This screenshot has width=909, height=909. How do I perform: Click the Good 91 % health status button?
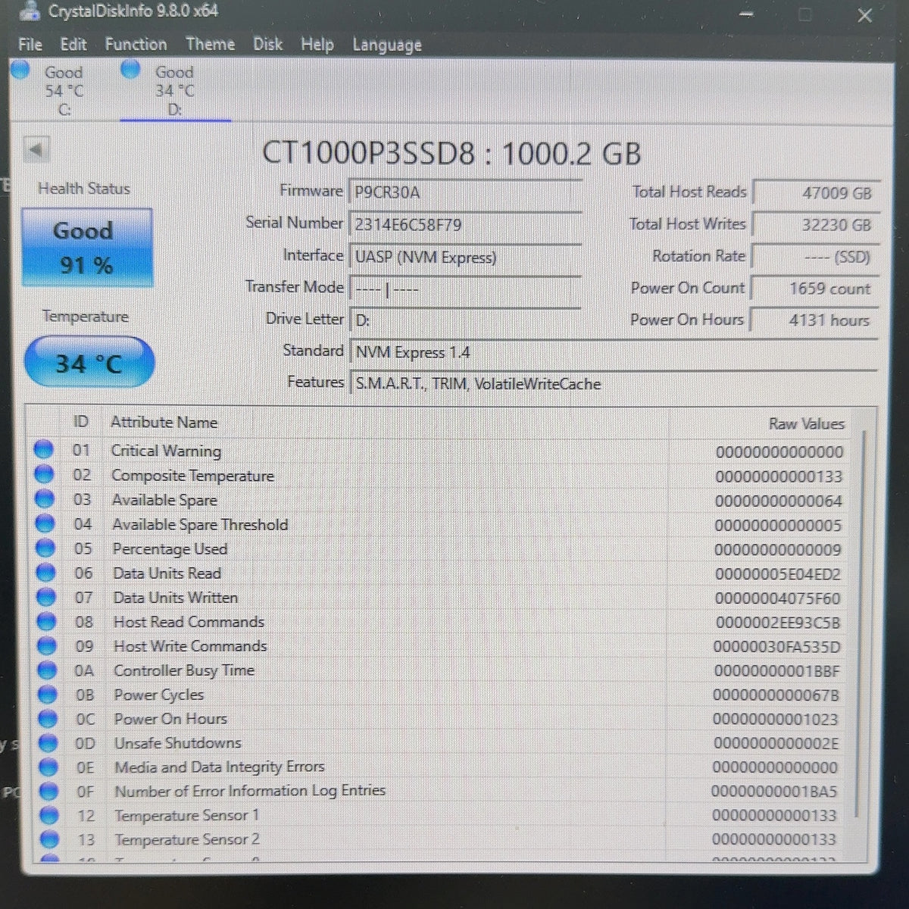(86, 248)
